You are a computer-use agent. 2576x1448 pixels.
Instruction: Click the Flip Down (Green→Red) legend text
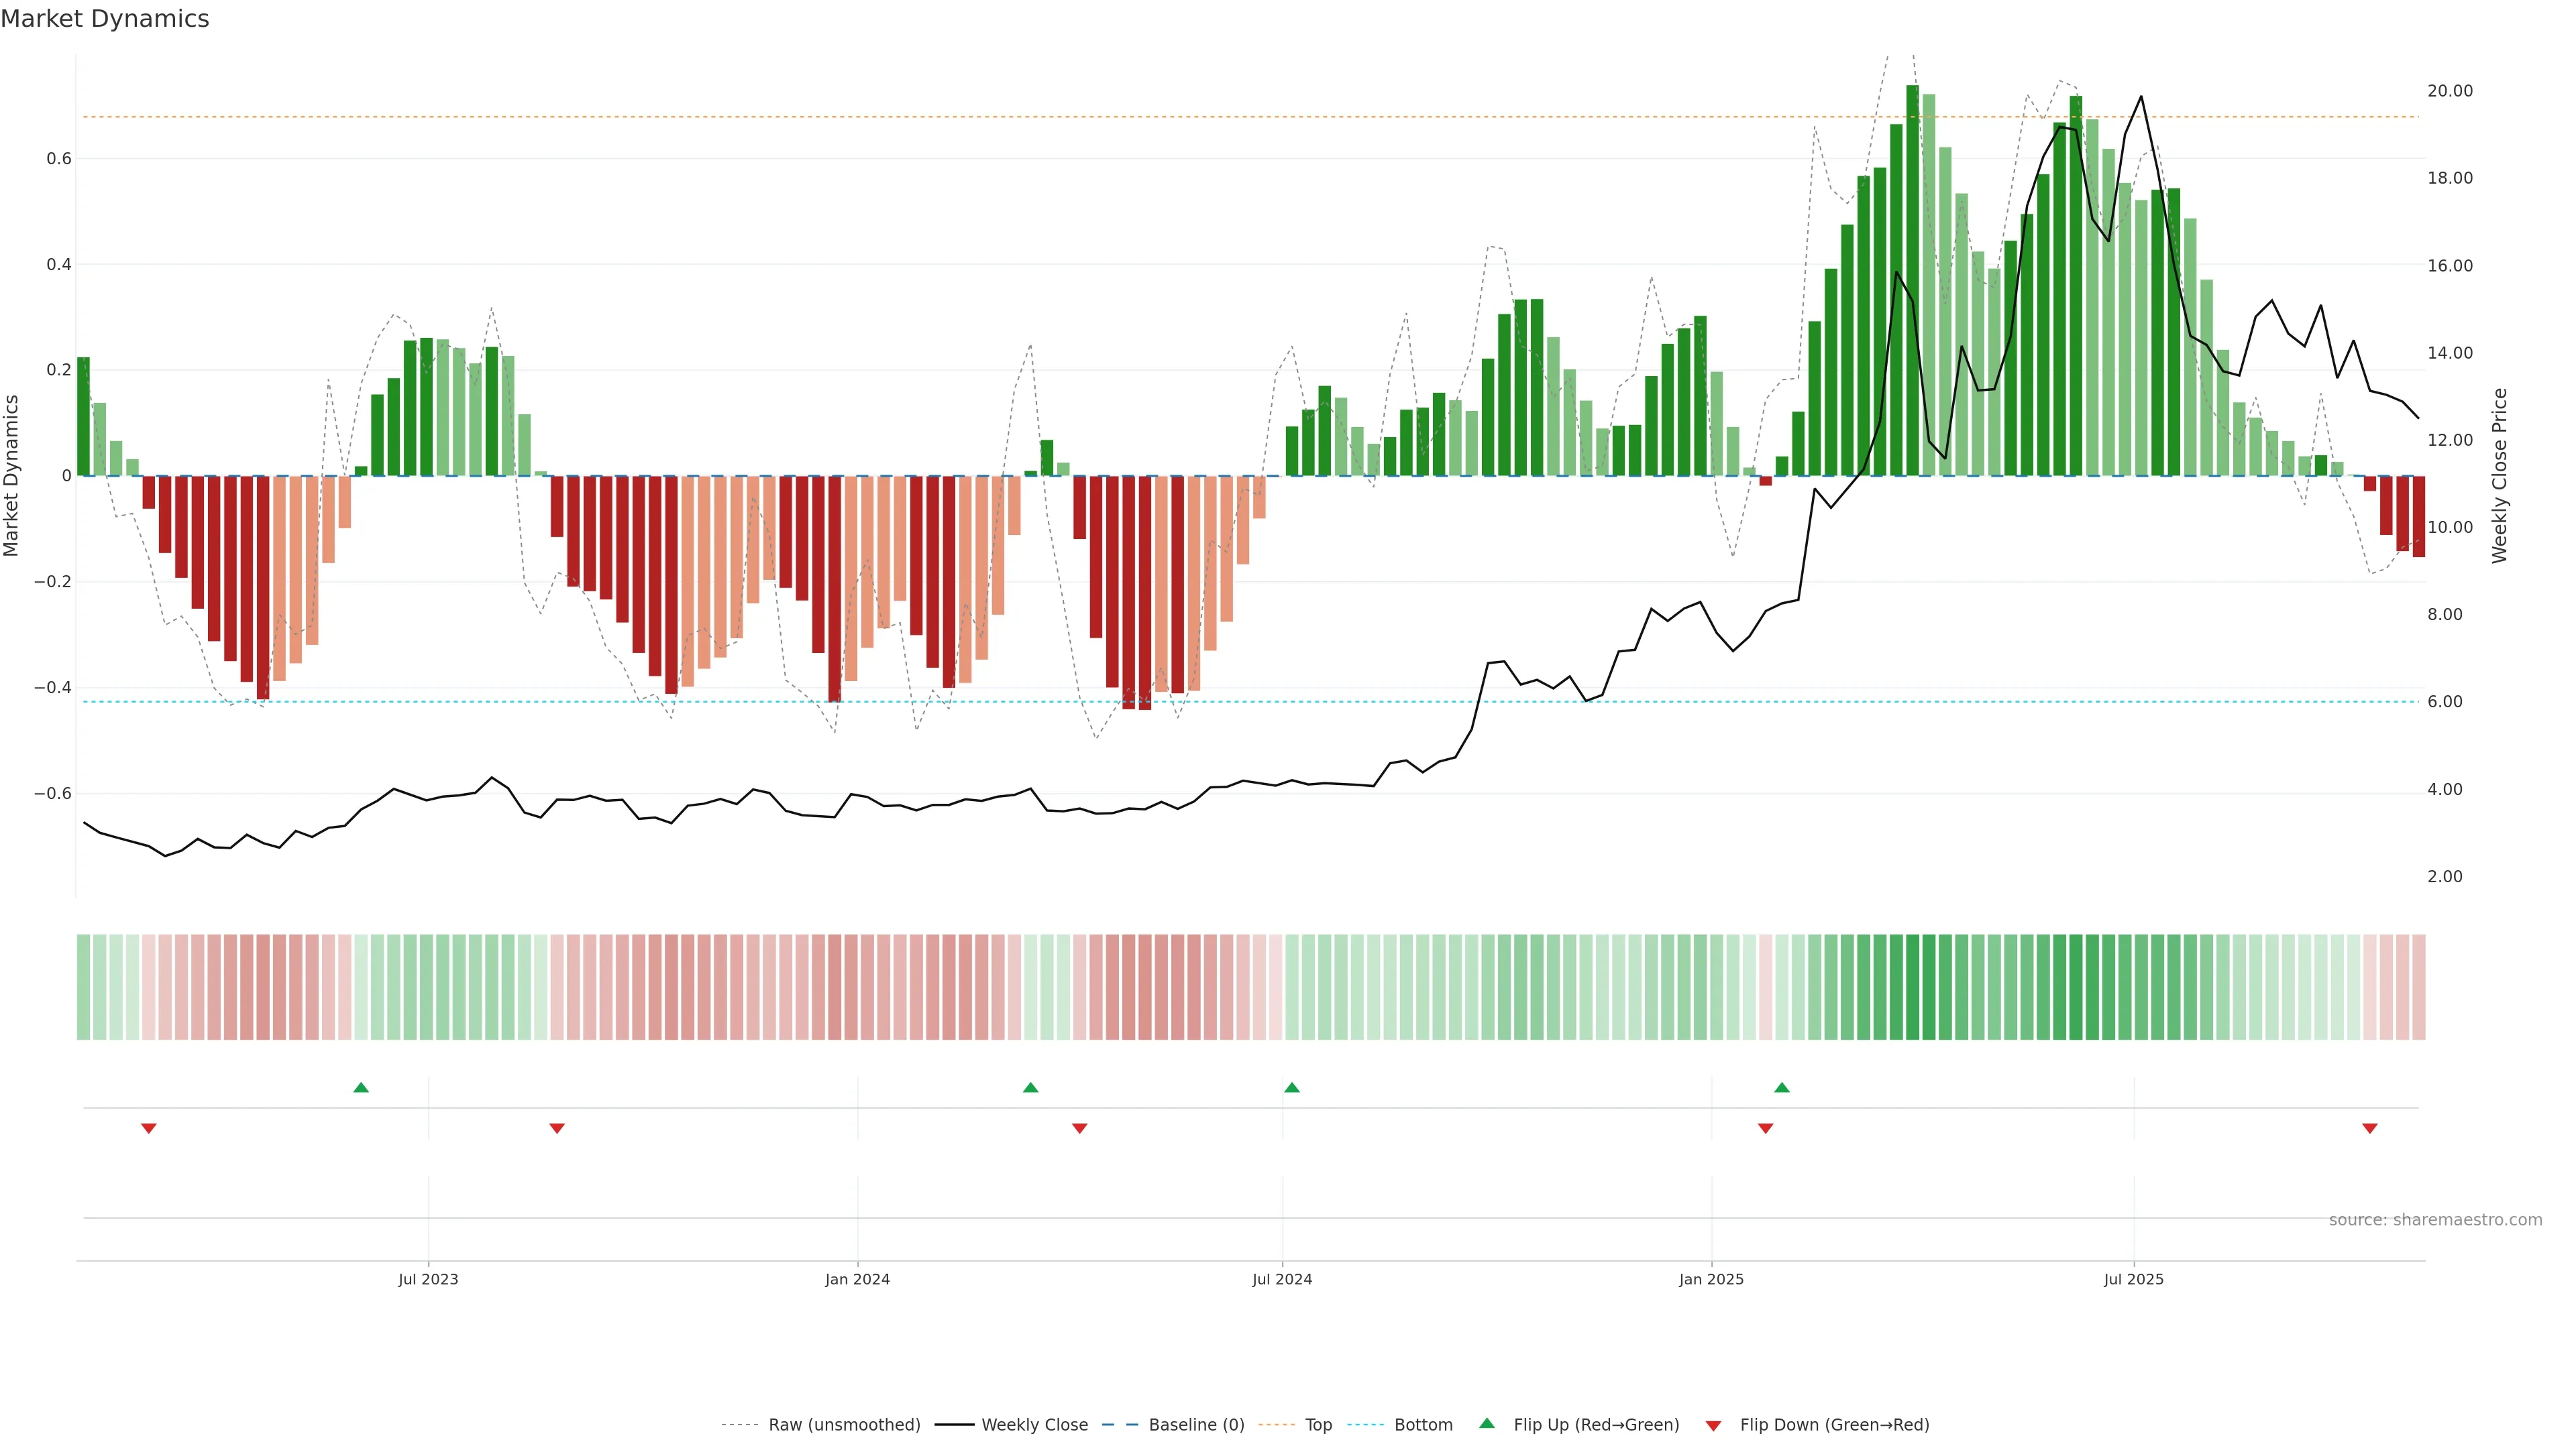point(1834,1425)
